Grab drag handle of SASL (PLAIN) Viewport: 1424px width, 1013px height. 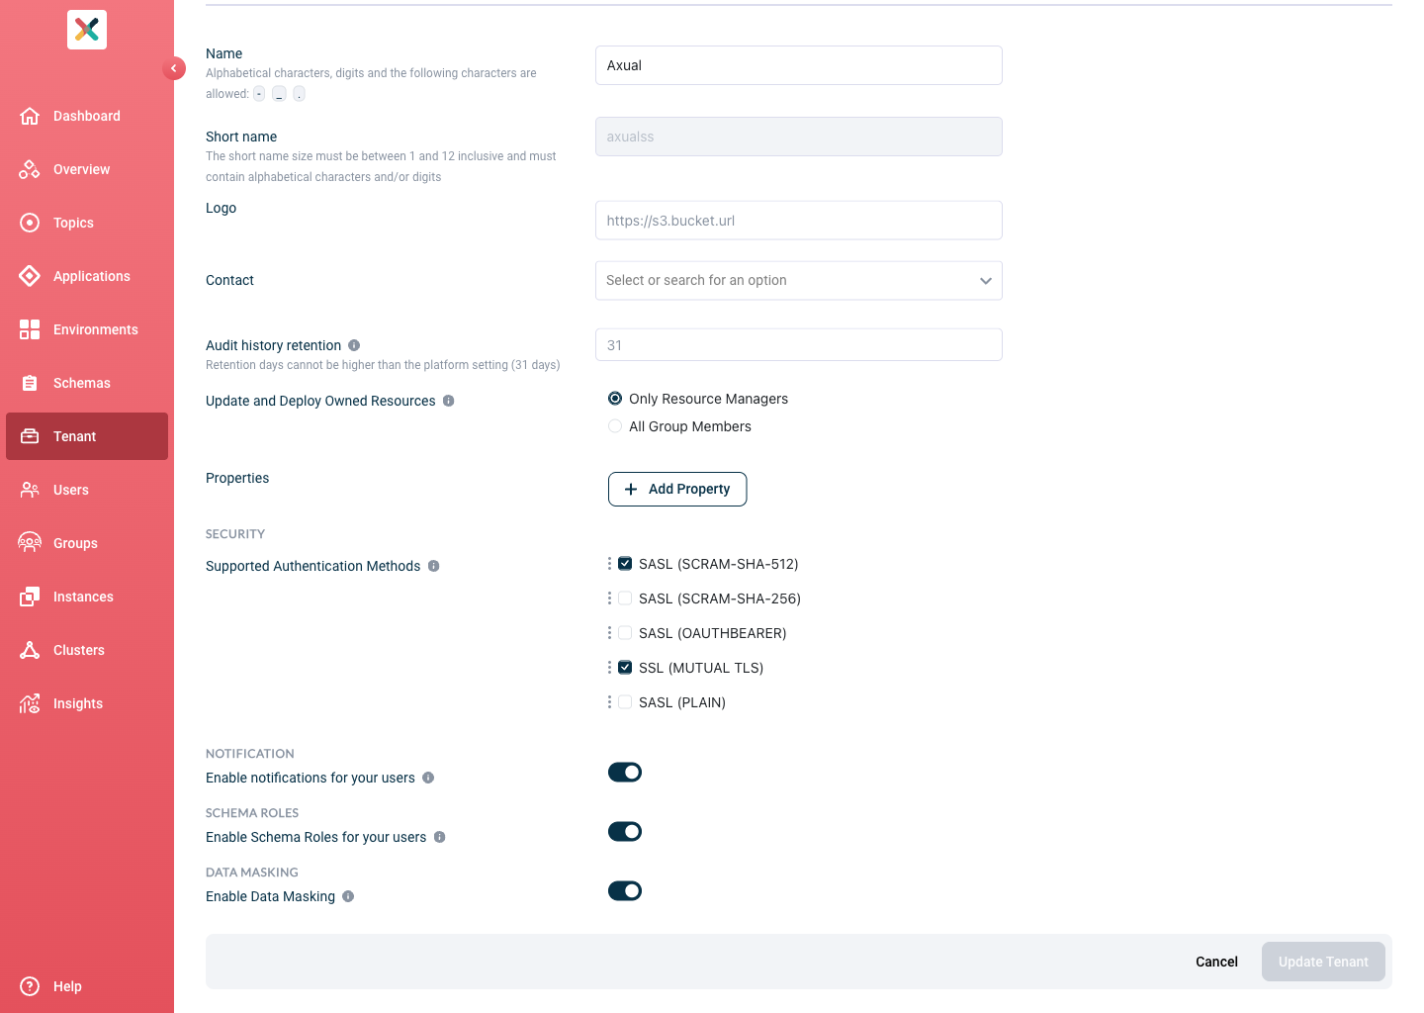(609, 702)
